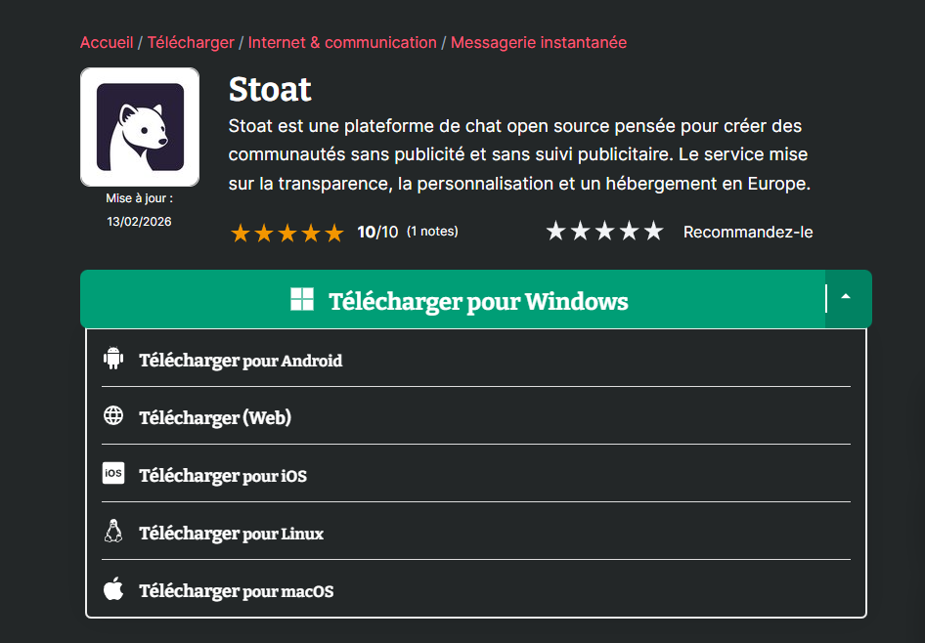The width and height of the screenshot is (925, 643).
Task: Choose the Télécharger pour Linux text
Action: (231, 534)
